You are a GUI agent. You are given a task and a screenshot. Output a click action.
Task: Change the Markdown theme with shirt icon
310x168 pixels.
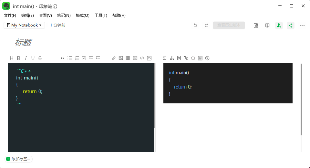tap(193, 58)
